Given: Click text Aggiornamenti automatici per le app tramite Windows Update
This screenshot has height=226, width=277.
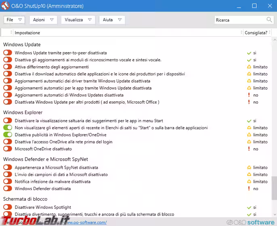Looking at the screenshot, I should pos(83,88).
